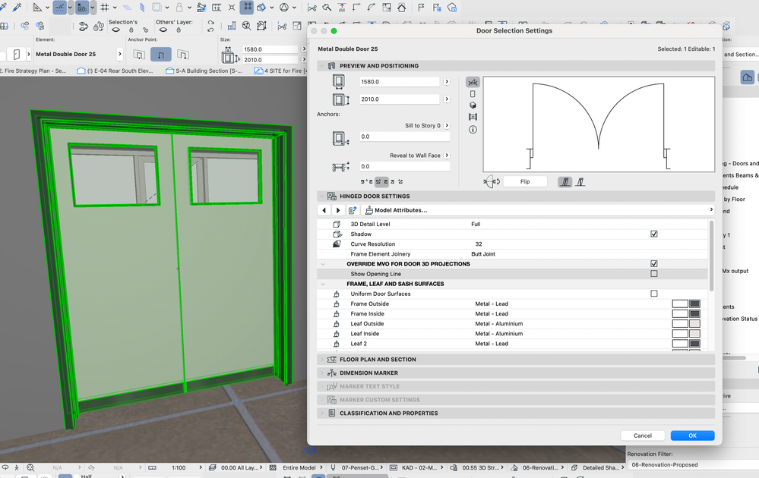759x478 pixels.
Task: Click Cancel to dismiss door settings
Action: click(643, 436)
